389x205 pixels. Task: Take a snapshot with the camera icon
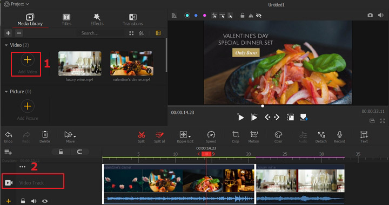point(370,15)
